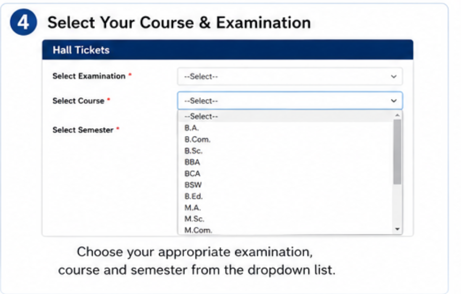Viewport: 461px width, 294px height.
Task: Click the dropdown list scroll down arrow
Action: (398, 229)
